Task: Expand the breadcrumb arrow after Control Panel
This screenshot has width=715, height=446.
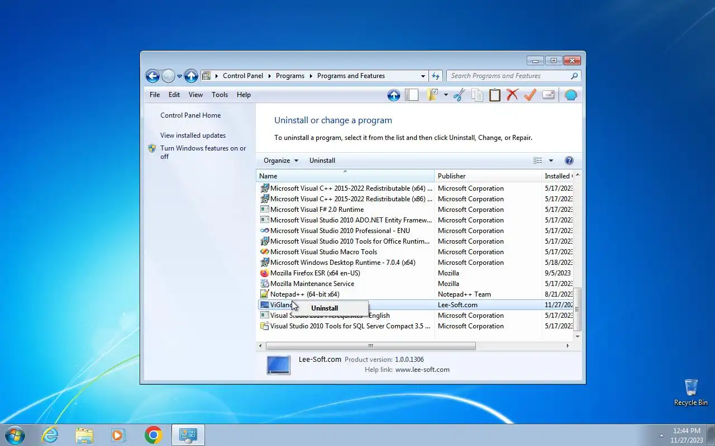Action: 269,76
